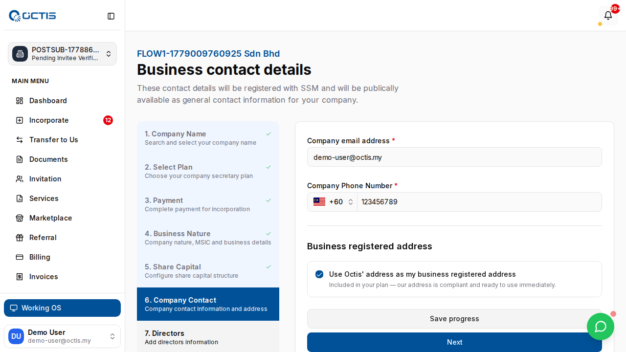626x352 pixels.
Task: Collapse the sidebar panel icon
Action: click(111, 16)
